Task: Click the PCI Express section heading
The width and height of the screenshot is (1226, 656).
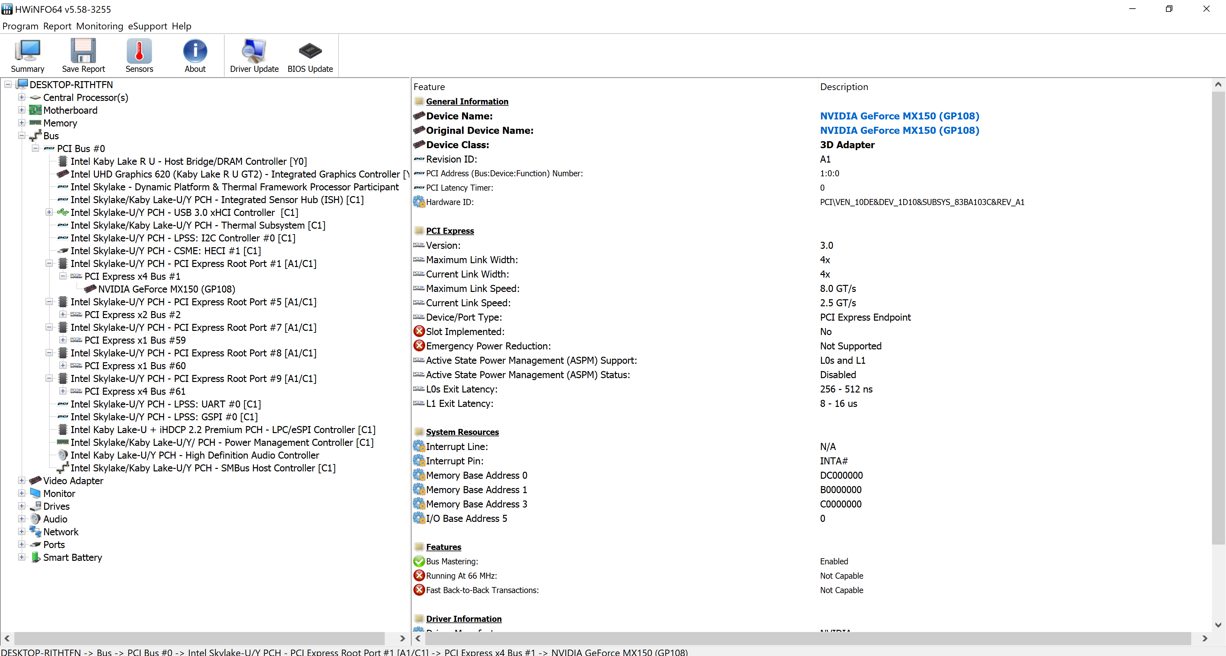Action: click(450, 231)
